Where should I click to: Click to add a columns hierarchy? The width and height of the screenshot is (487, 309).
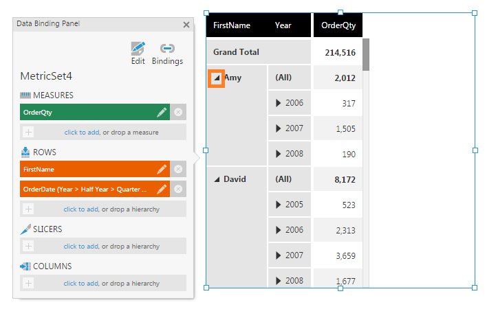(x=80, y=283)
